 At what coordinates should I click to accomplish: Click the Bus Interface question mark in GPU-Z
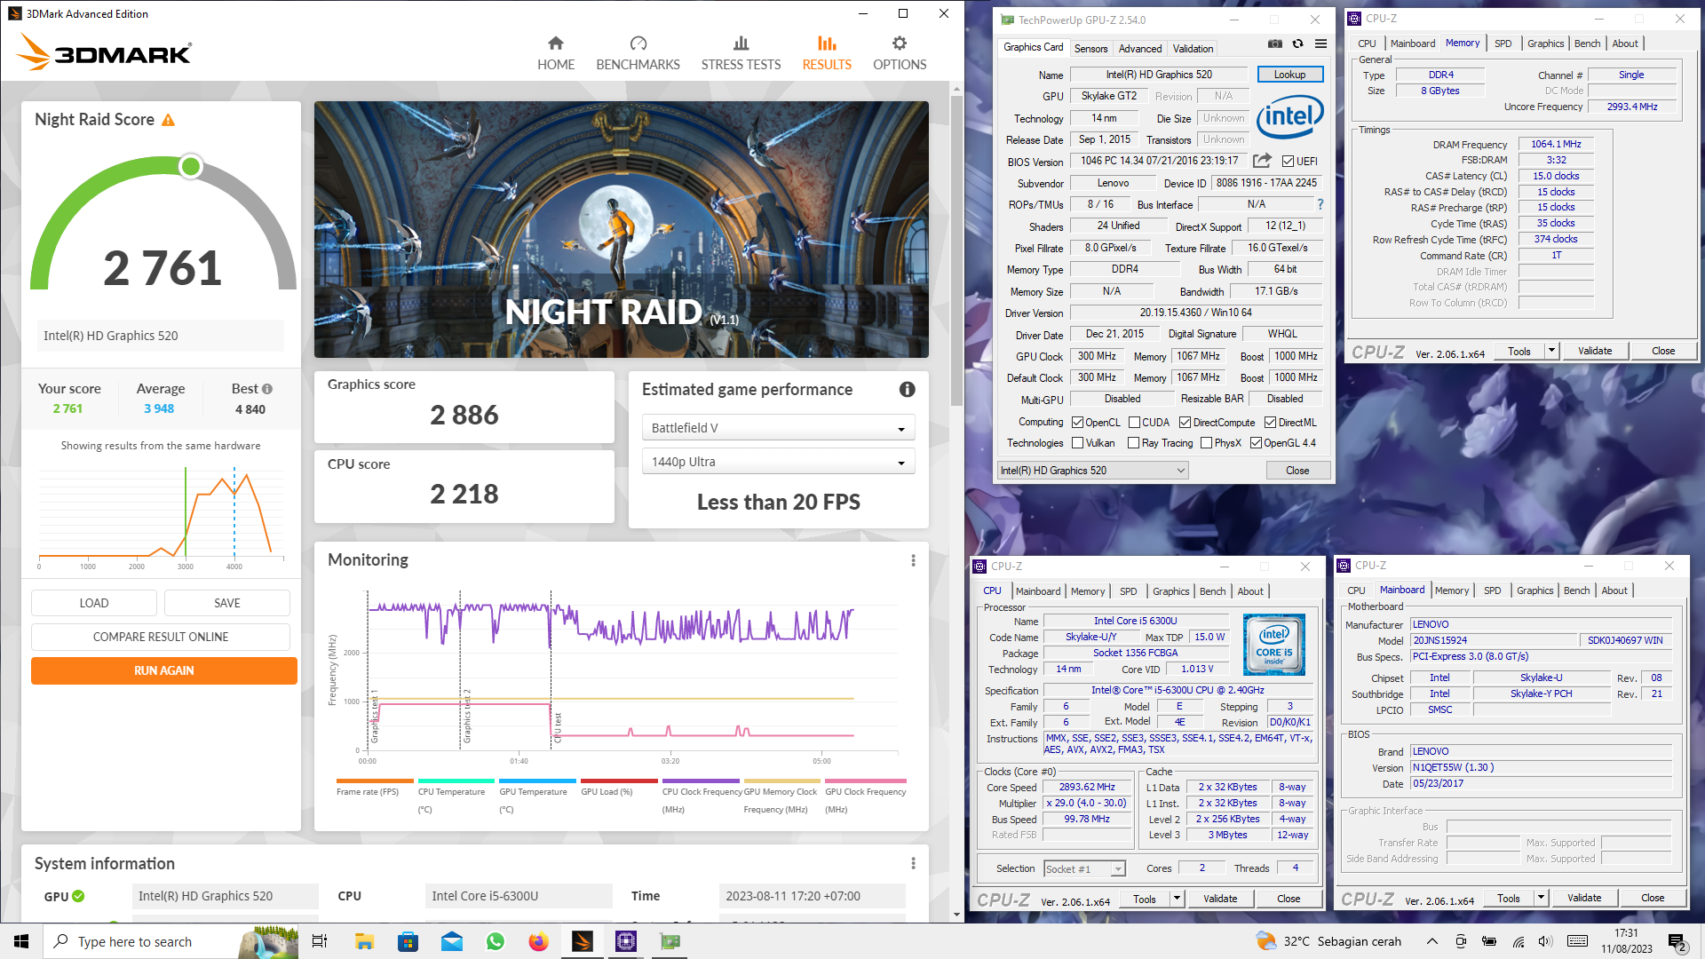pos(1320,204)
